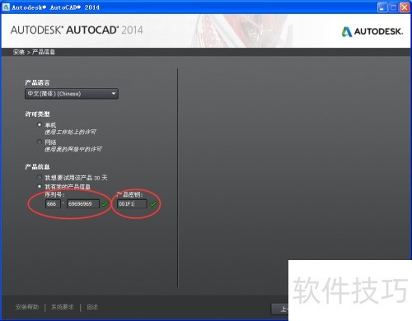Click the 产品密钥 product key label
Screen dimensions: 412x321
coord(129,194)
